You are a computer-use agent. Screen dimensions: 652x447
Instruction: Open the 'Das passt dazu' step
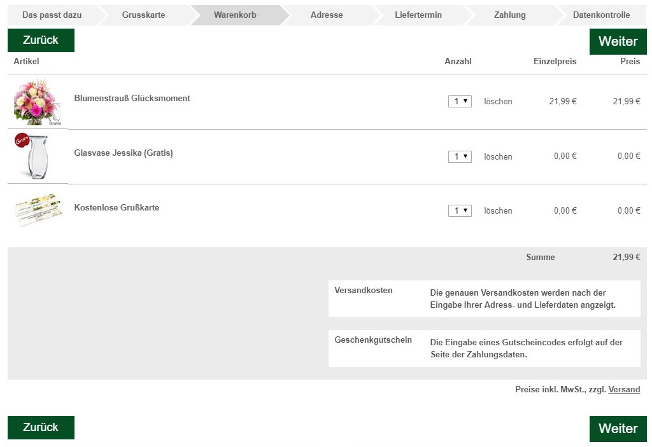click(x=52, y=15)
